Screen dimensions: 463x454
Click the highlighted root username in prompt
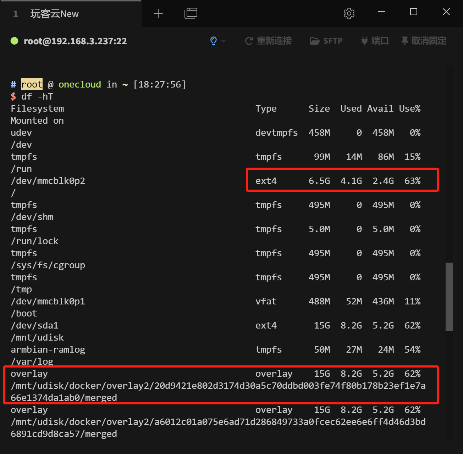coord(32,84)
